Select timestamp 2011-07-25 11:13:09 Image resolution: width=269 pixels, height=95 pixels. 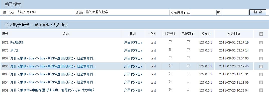[234, 82]
